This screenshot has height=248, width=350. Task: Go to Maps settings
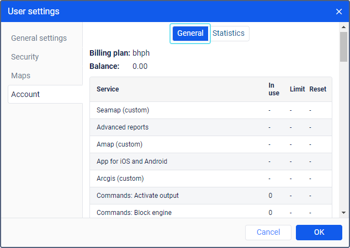pyautogui.click(x=21, y=76)
